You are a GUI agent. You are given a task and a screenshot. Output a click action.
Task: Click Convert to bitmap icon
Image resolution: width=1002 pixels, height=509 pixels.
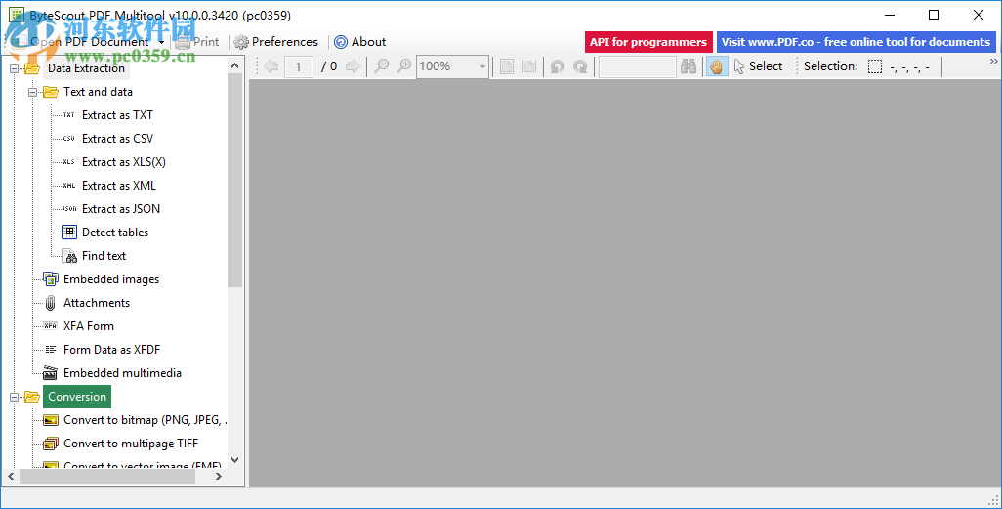[x=51, y=420]
